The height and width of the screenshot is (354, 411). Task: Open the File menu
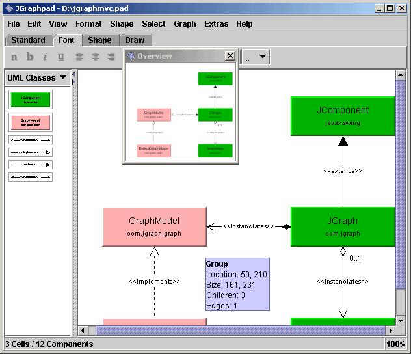[14, 24]
